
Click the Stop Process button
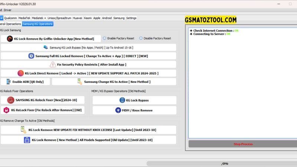pyautogui.click(x=243, y=144)
